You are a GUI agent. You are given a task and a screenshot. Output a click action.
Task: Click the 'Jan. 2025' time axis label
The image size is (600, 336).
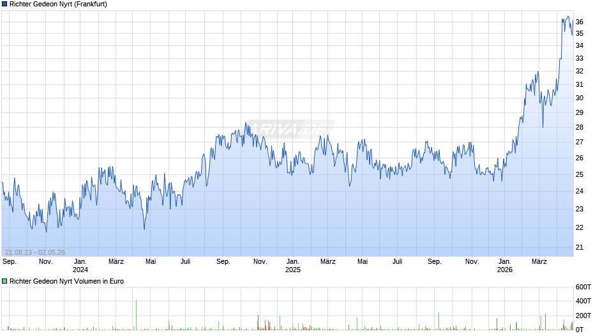293,266
